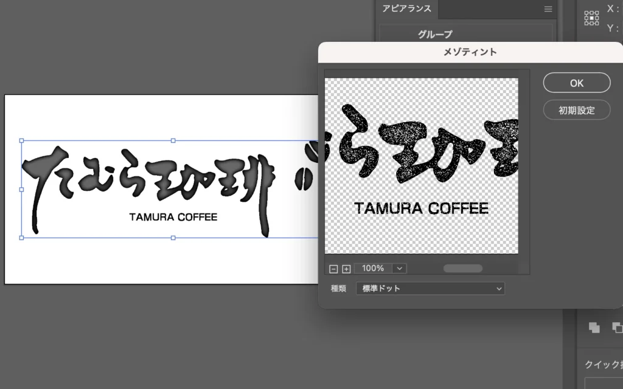Screen dimensions: 623x389
Task: Click the zoom in plus icon under preview
Action: click(x=346, y=269)
